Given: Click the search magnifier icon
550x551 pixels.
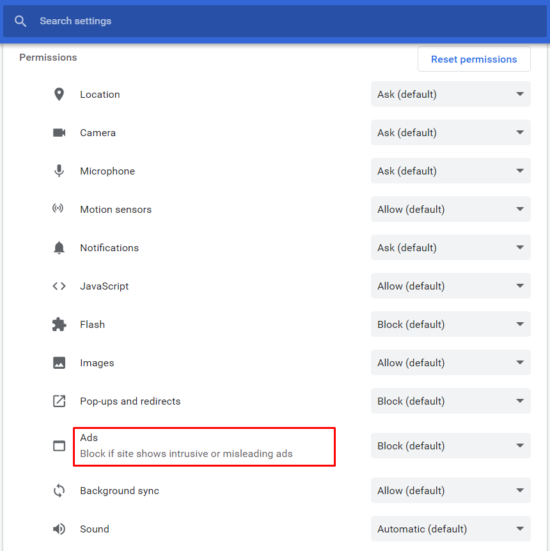Looking at the screenshot, I should (20, 21).
